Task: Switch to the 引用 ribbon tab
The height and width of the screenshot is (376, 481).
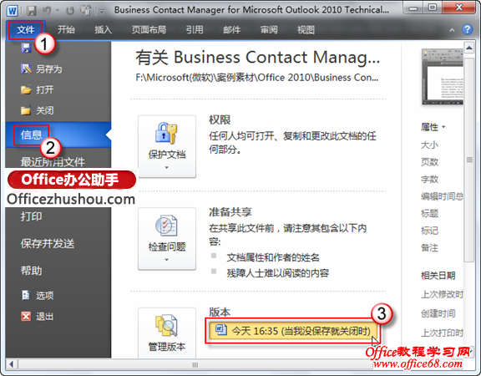Action: click(x=195, y=30)
